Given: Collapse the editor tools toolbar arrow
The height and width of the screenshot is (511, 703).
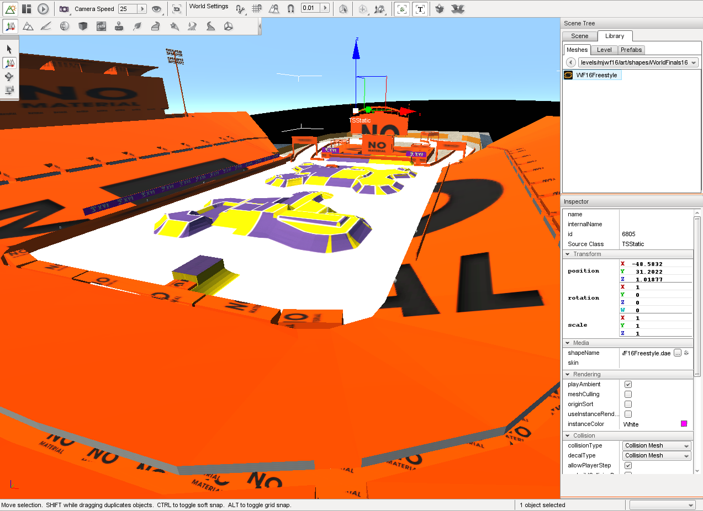Looking at the screenshot, I should pos(260,26).
